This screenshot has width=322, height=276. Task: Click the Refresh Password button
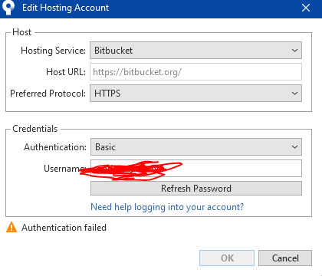point(196,189)
